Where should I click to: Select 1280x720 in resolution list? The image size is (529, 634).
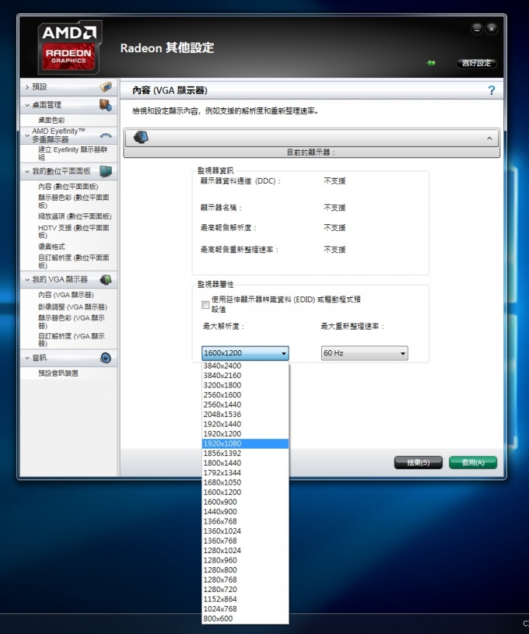(x=245, y=589)
